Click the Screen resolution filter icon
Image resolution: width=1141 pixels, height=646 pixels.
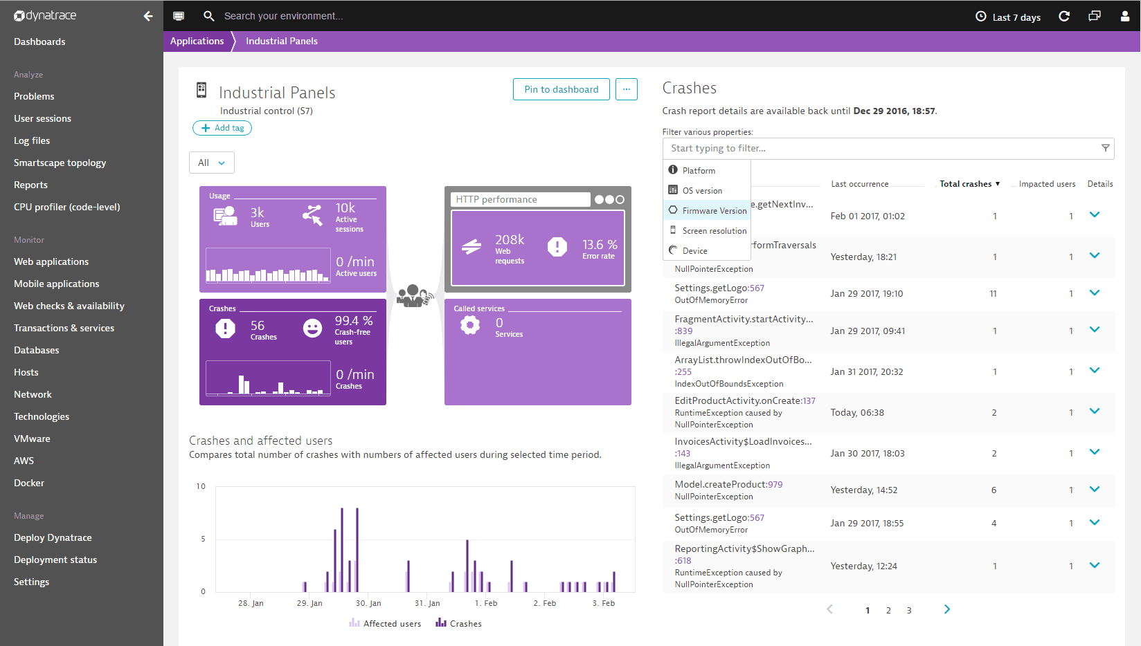(x=673, y=230)
